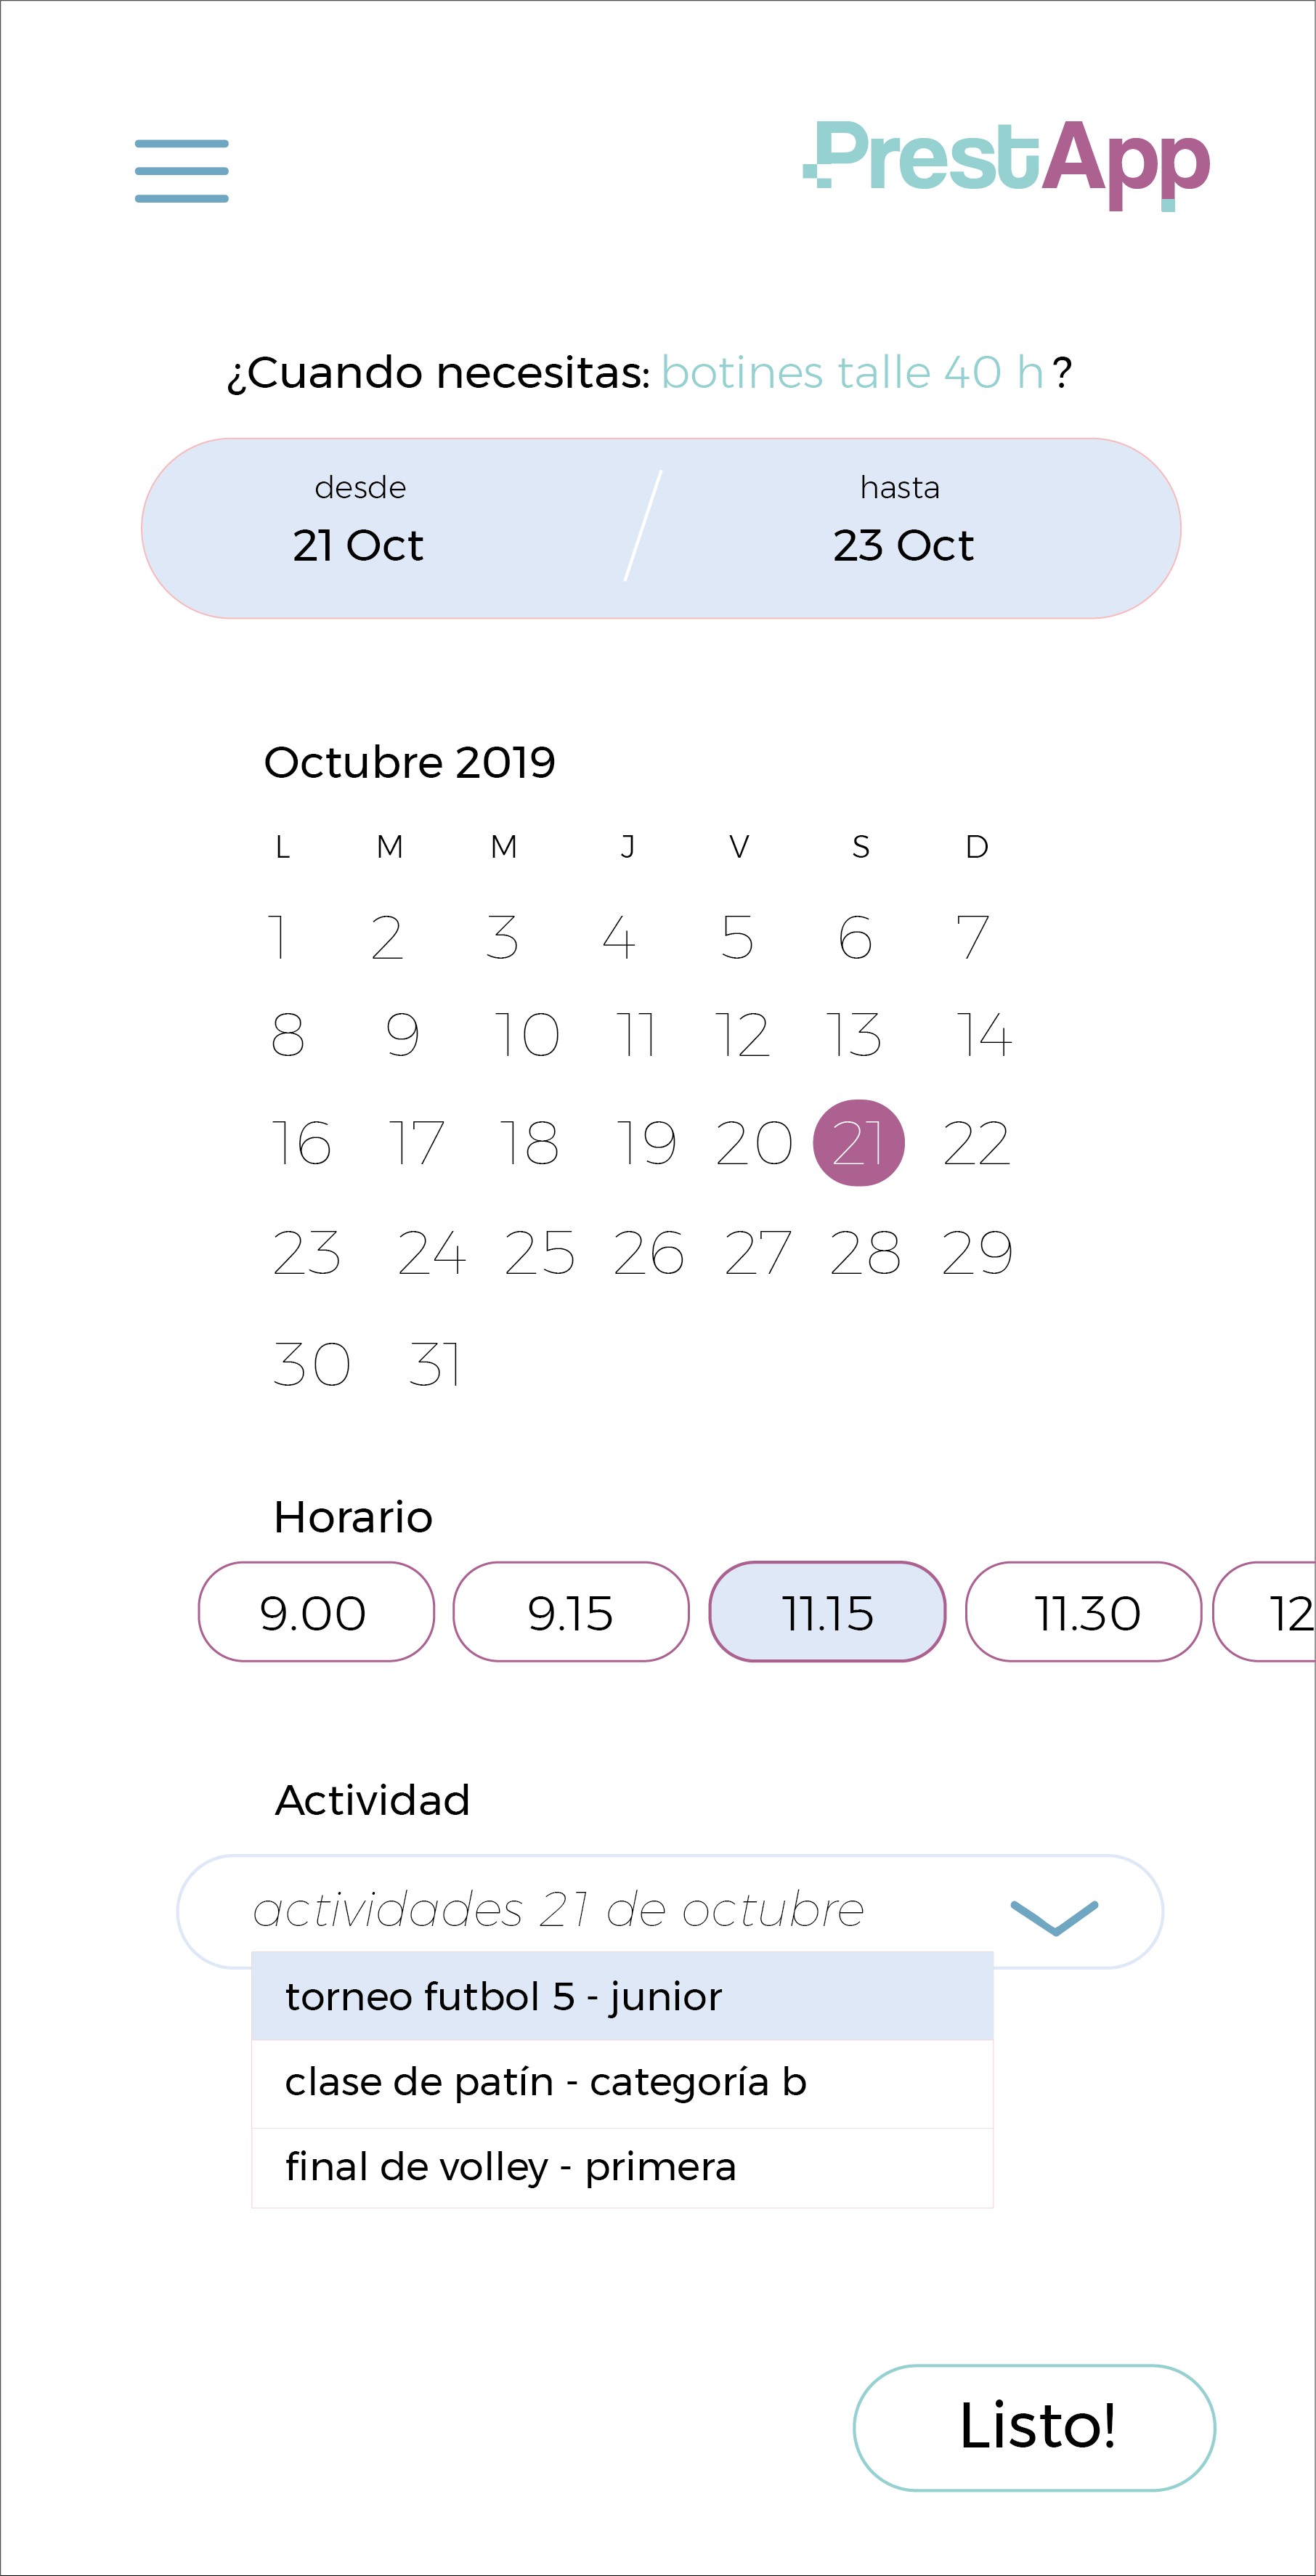1316x2576 pixels.
Task: Click the botines talle 40 h link
Action: [x=852, y=373]
